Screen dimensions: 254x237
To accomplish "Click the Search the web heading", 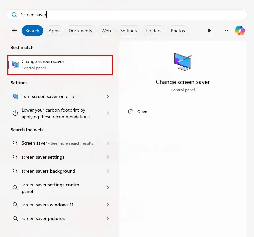I will [x=26, y=130].
